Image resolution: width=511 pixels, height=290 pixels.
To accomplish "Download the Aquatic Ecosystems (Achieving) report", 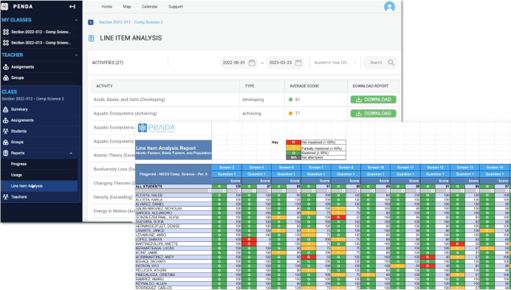I will click(x=373, y=114).
